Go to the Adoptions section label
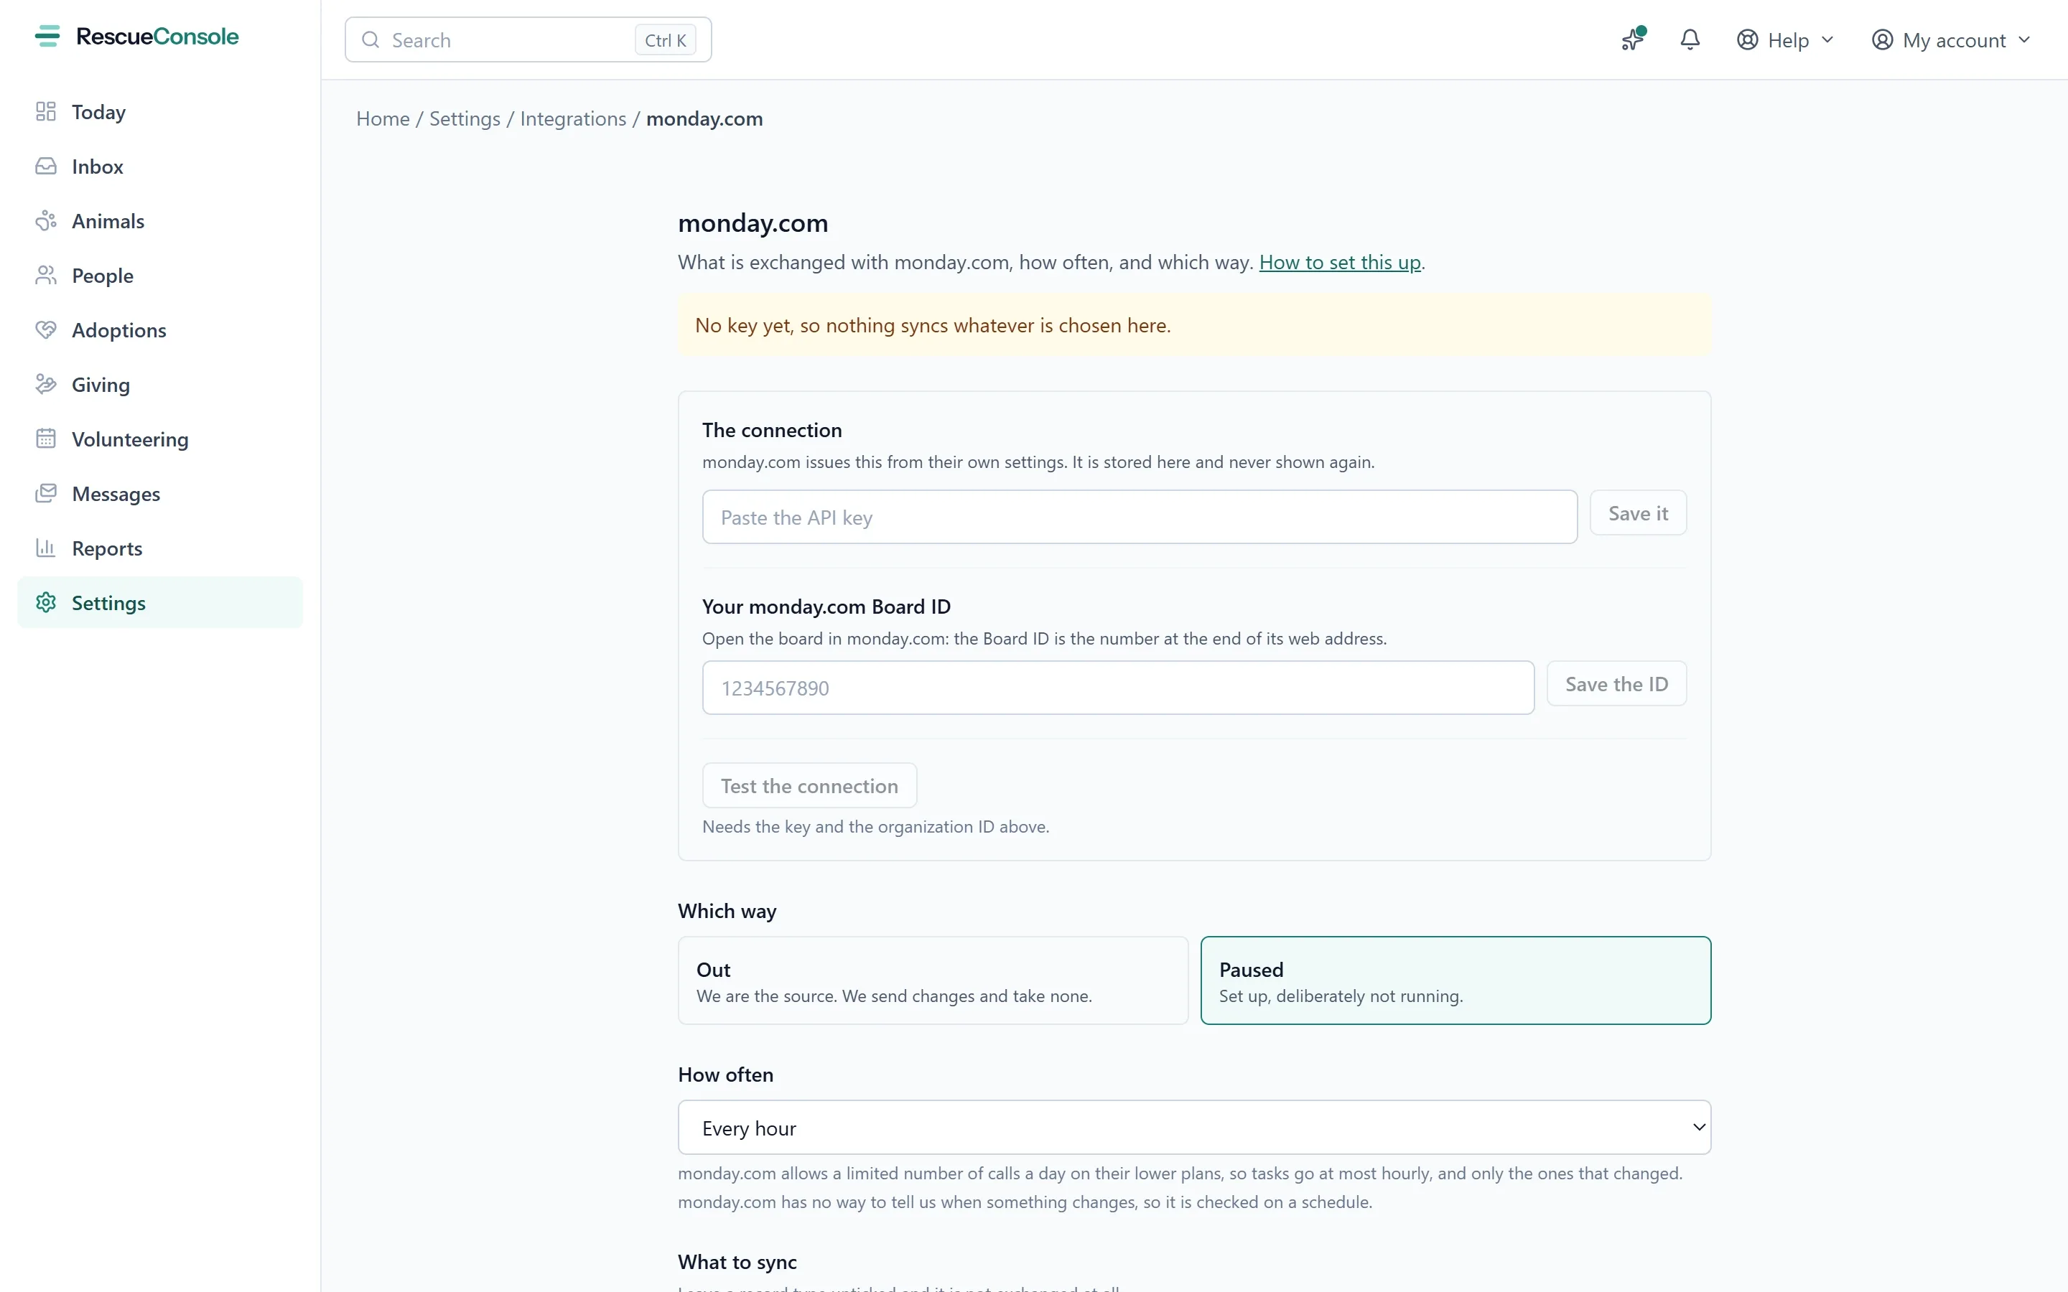This screenshot has height=1292, width=2068. tap(118, 331)
